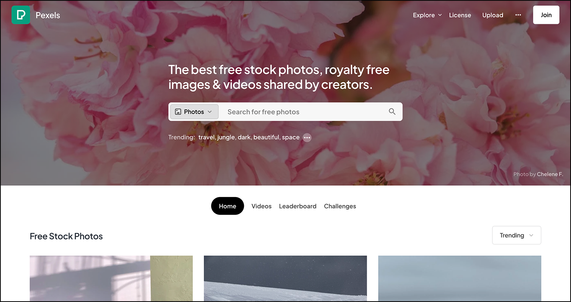This screenshot has height=302, width=571.
Task: Click the 'space' trending keyword
Action: pyautogui.click(x=290, y=137)
